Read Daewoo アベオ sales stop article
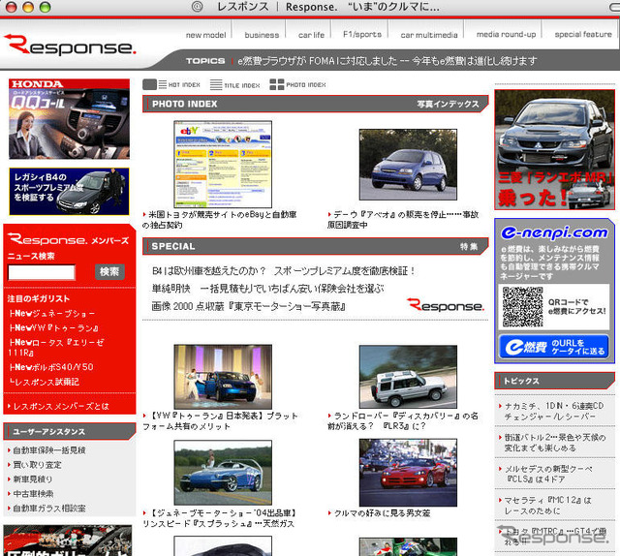This screenshot has height=556, width=620. (403, 220)
